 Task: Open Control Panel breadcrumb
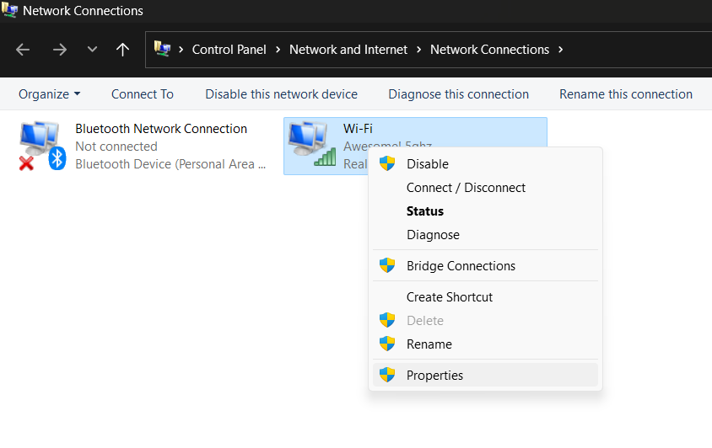click(229, 50)
